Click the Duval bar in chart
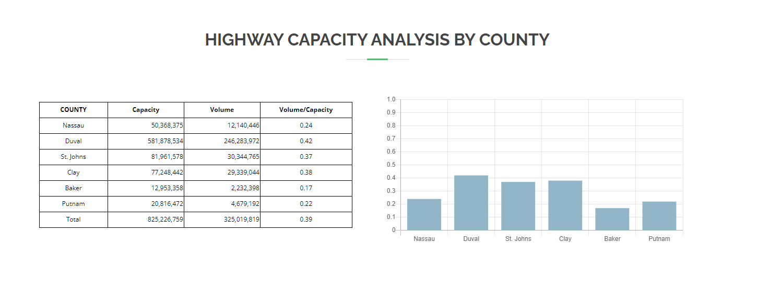Image resolution: width=769 pixels, height=300 pixels. click(x=471, y=203)
